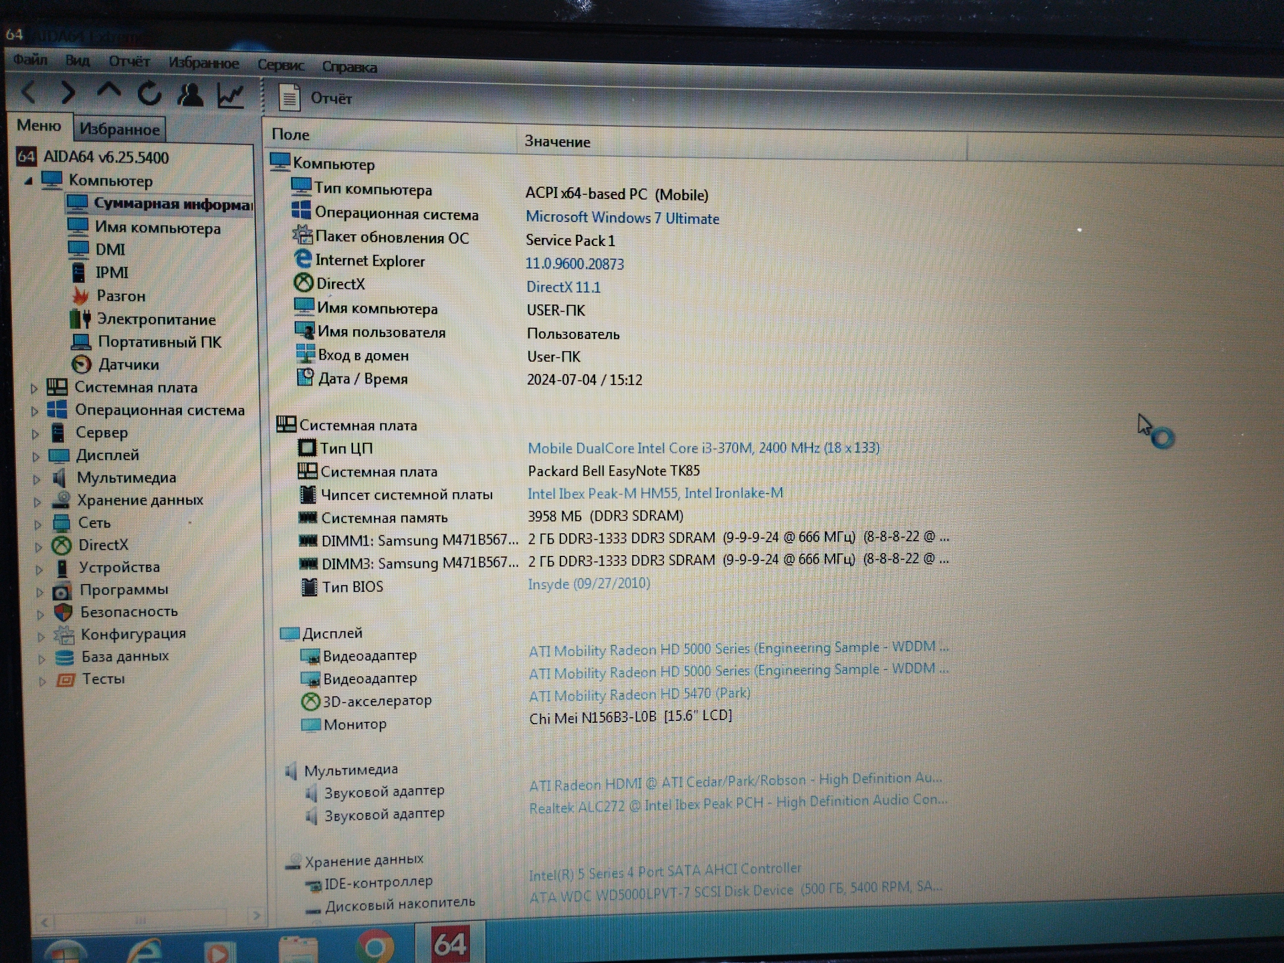Viewport: 1284px width, 963px height.
Task: Click the Back navigation arrow
Action: click(29, 91)
